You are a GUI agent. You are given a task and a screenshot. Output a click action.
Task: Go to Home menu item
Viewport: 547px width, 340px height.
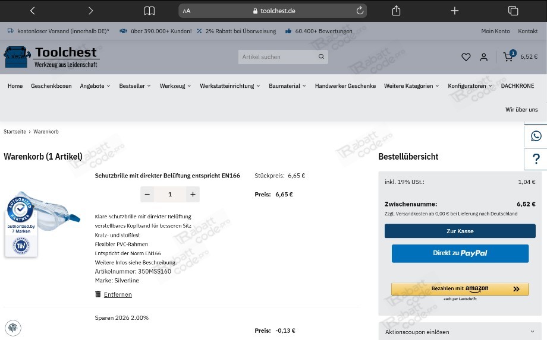click(15, 86)
